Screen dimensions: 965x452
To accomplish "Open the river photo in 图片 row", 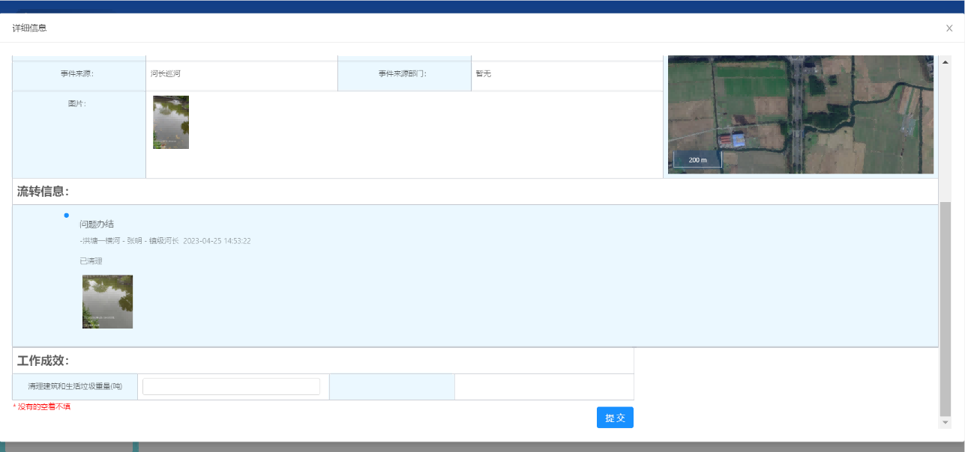I will [x=171, y=122].
